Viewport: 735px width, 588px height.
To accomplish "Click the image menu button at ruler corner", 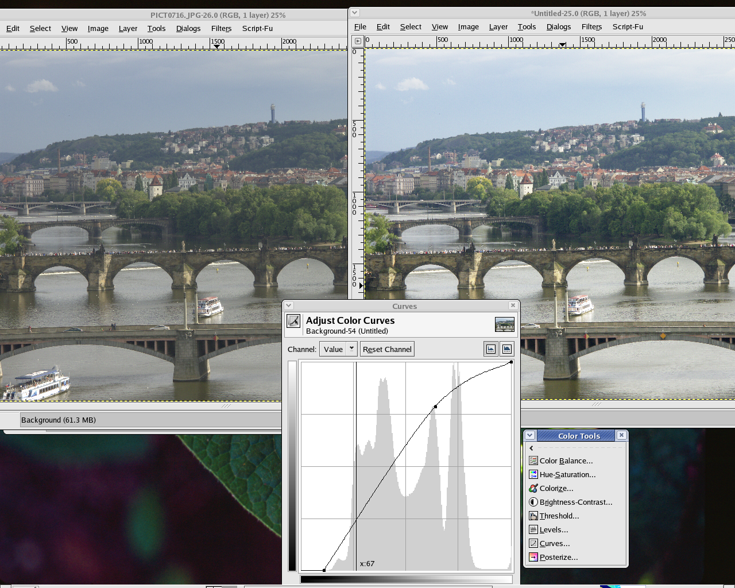I will coord(358,41).
